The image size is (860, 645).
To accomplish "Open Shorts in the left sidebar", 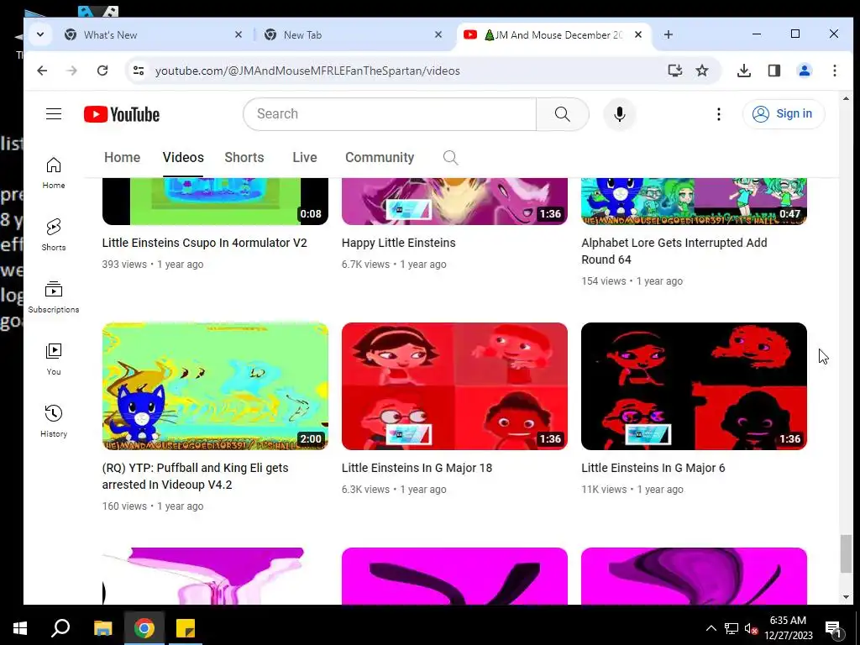I will click(54, 235).
